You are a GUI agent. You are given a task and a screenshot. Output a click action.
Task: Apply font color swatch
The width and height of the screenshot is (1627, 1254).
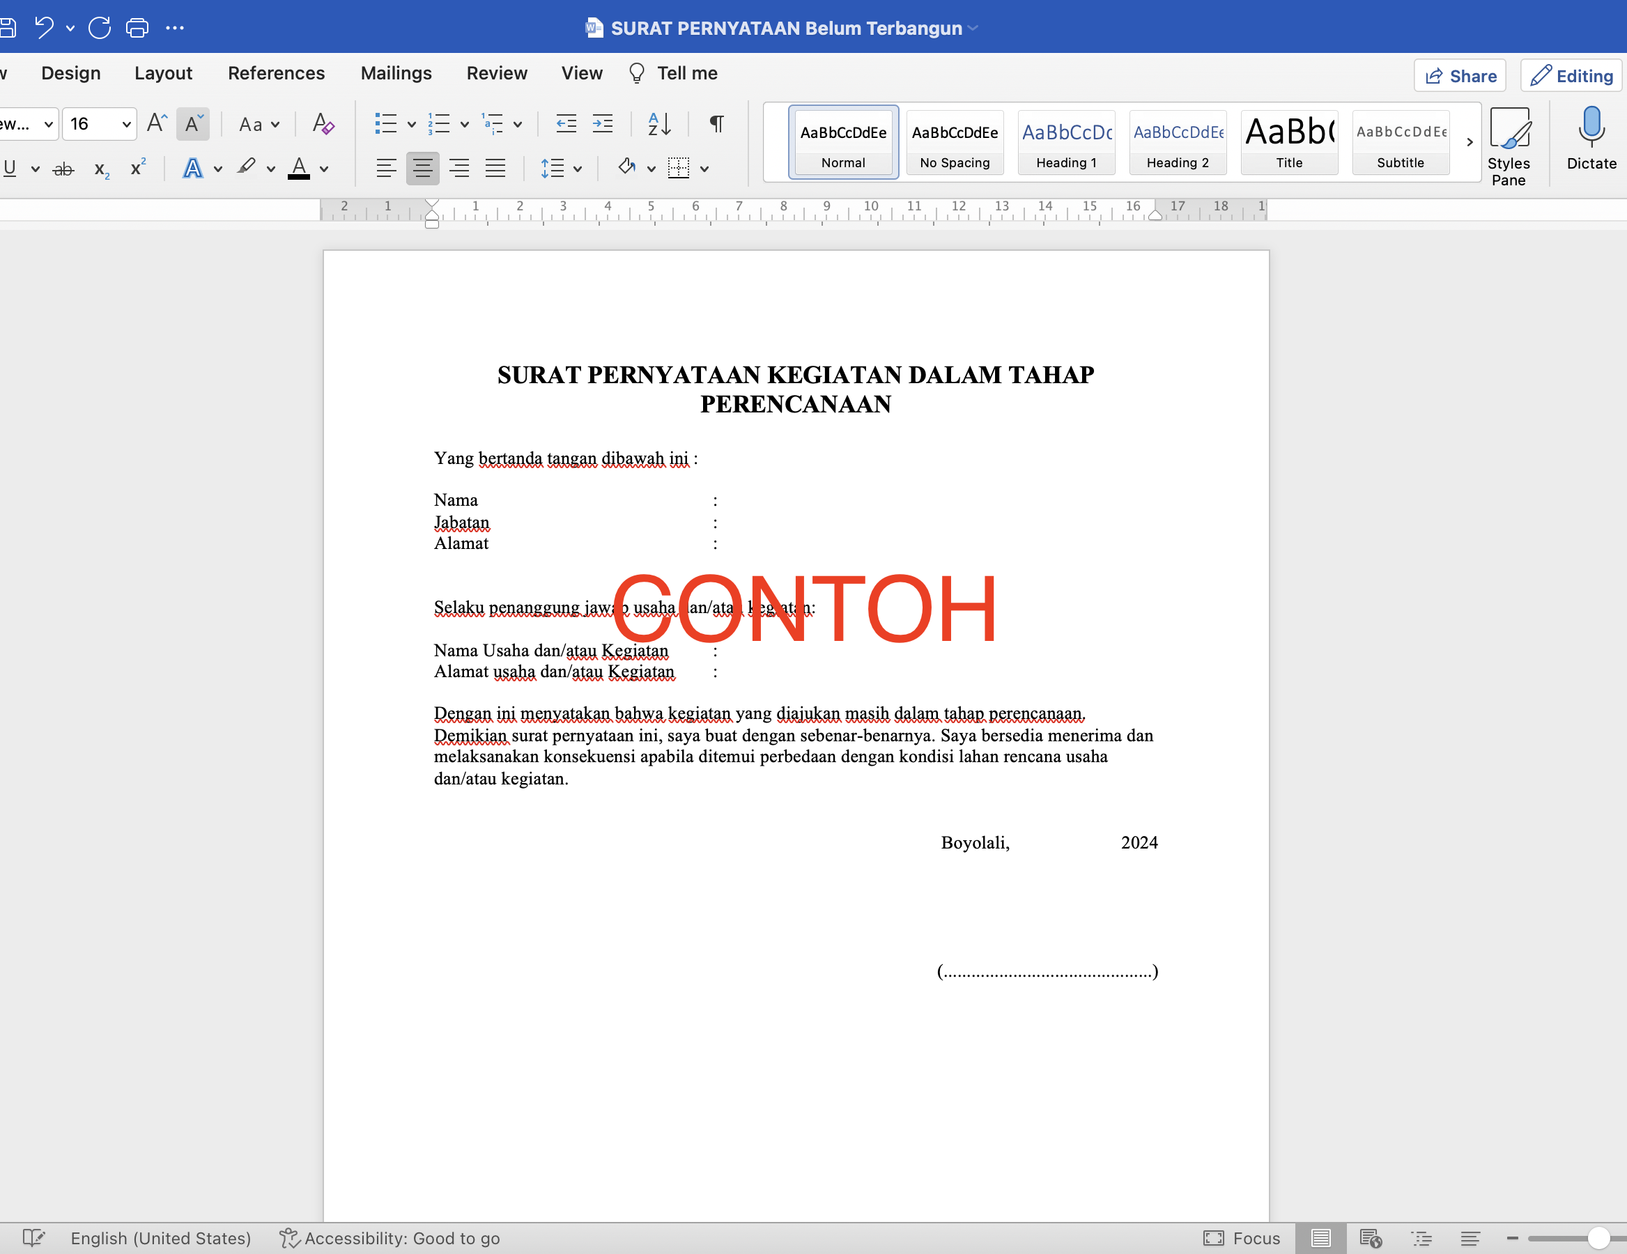point(299,169)
